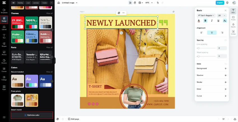Open the Frames sidebar panel
Screen dimensions: 238x122
coord(4,70)
